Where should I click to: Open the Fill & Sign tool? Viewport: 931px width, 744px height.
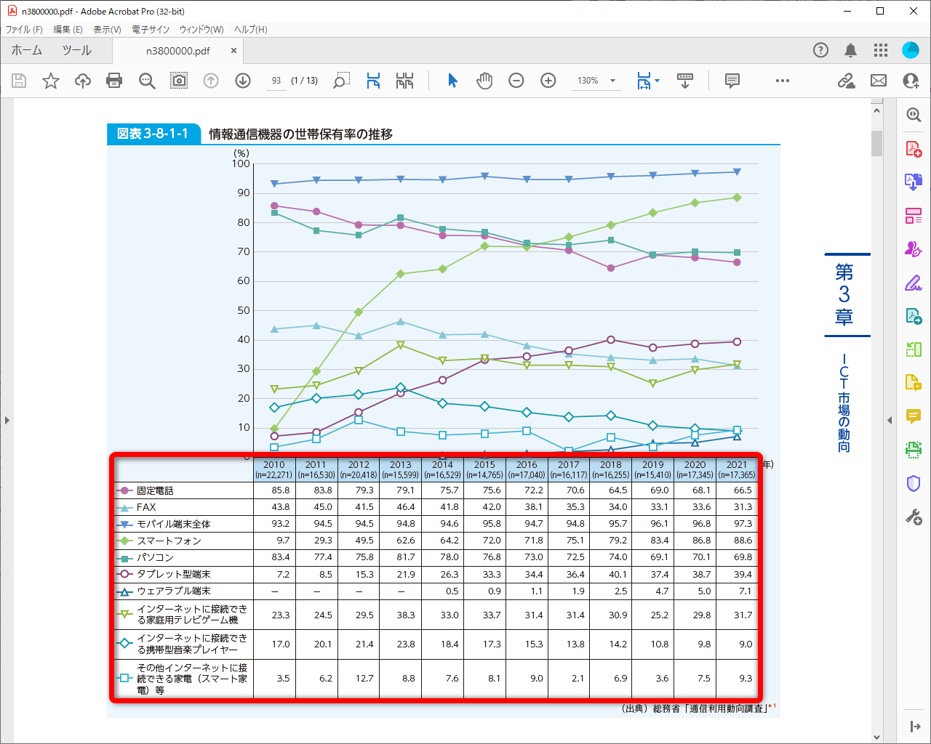913,283
